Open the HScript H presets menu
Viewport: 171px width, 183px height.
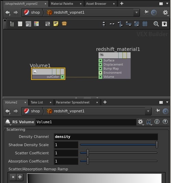point(149,122)
